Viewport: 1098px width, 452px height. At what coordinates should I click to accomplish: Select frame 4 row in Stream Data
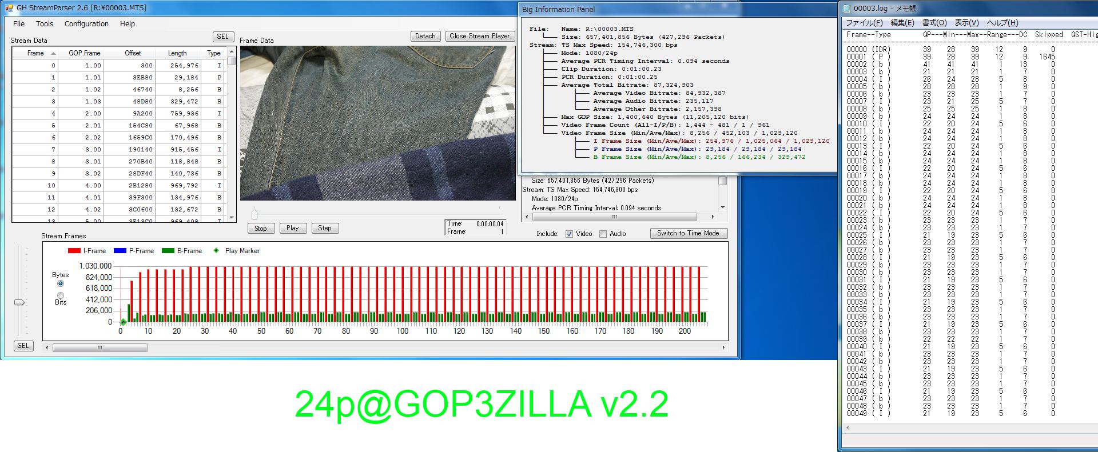114,113
